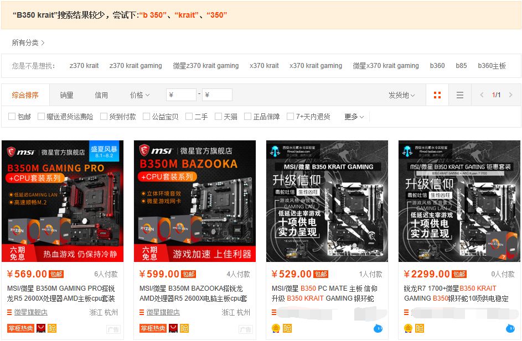This screenshot has width=522, height=341.
Task: Click 包邮 badge next to ¥529.00
Action: click(321, 274)
